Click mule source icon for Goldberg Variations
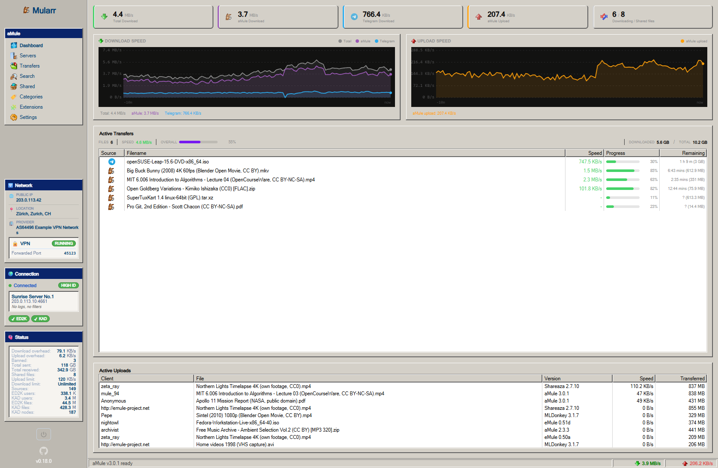Viewport: 718px width, 468px height. tap(111, 189)
